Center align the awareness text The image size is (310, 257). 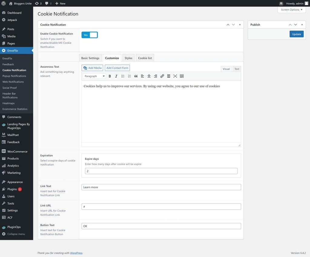point(149,76)
